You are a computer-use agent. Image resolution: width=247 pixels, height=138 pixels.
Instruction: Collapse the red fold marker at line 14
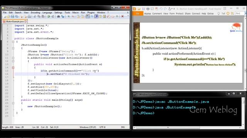click(13, 67)
